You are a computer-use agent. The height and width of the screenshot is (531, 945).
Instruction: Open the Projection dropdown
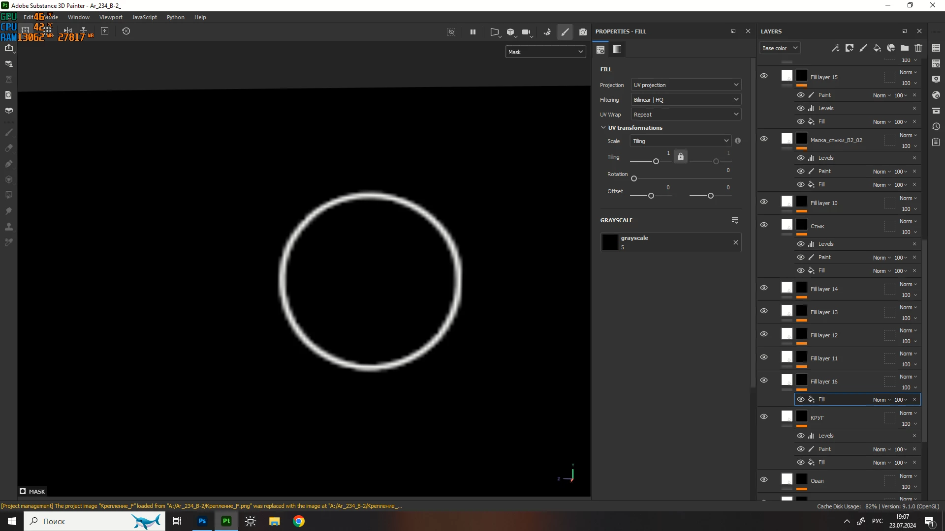686,85
